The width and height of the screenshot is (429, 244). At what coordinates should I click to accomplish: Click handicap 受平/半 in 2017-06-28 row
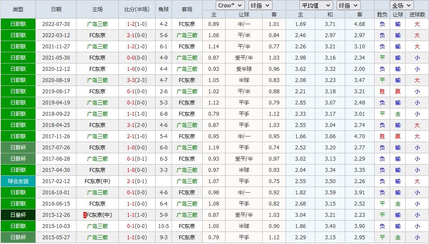[x=244, y=158]
